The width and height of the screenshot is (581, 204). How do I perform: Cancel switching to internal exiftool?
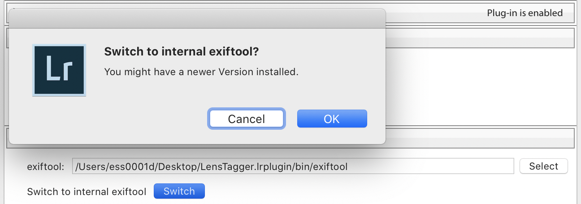click(246, 119)
